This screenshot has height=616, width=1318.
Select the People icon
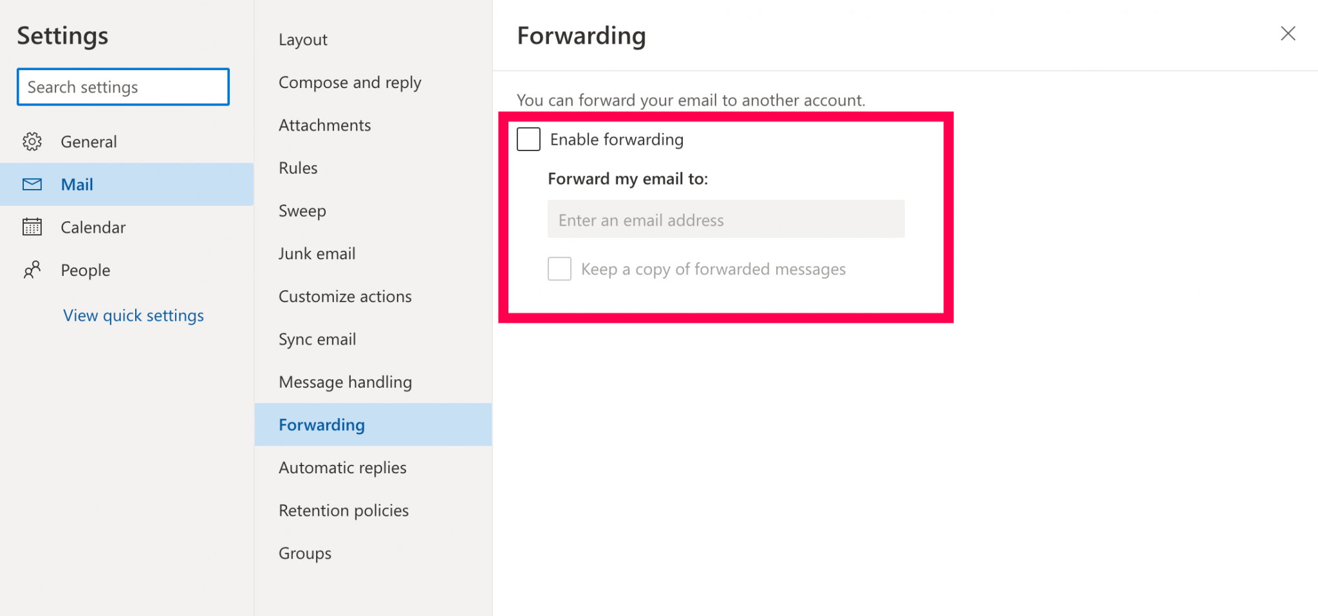tap(32, 270)
